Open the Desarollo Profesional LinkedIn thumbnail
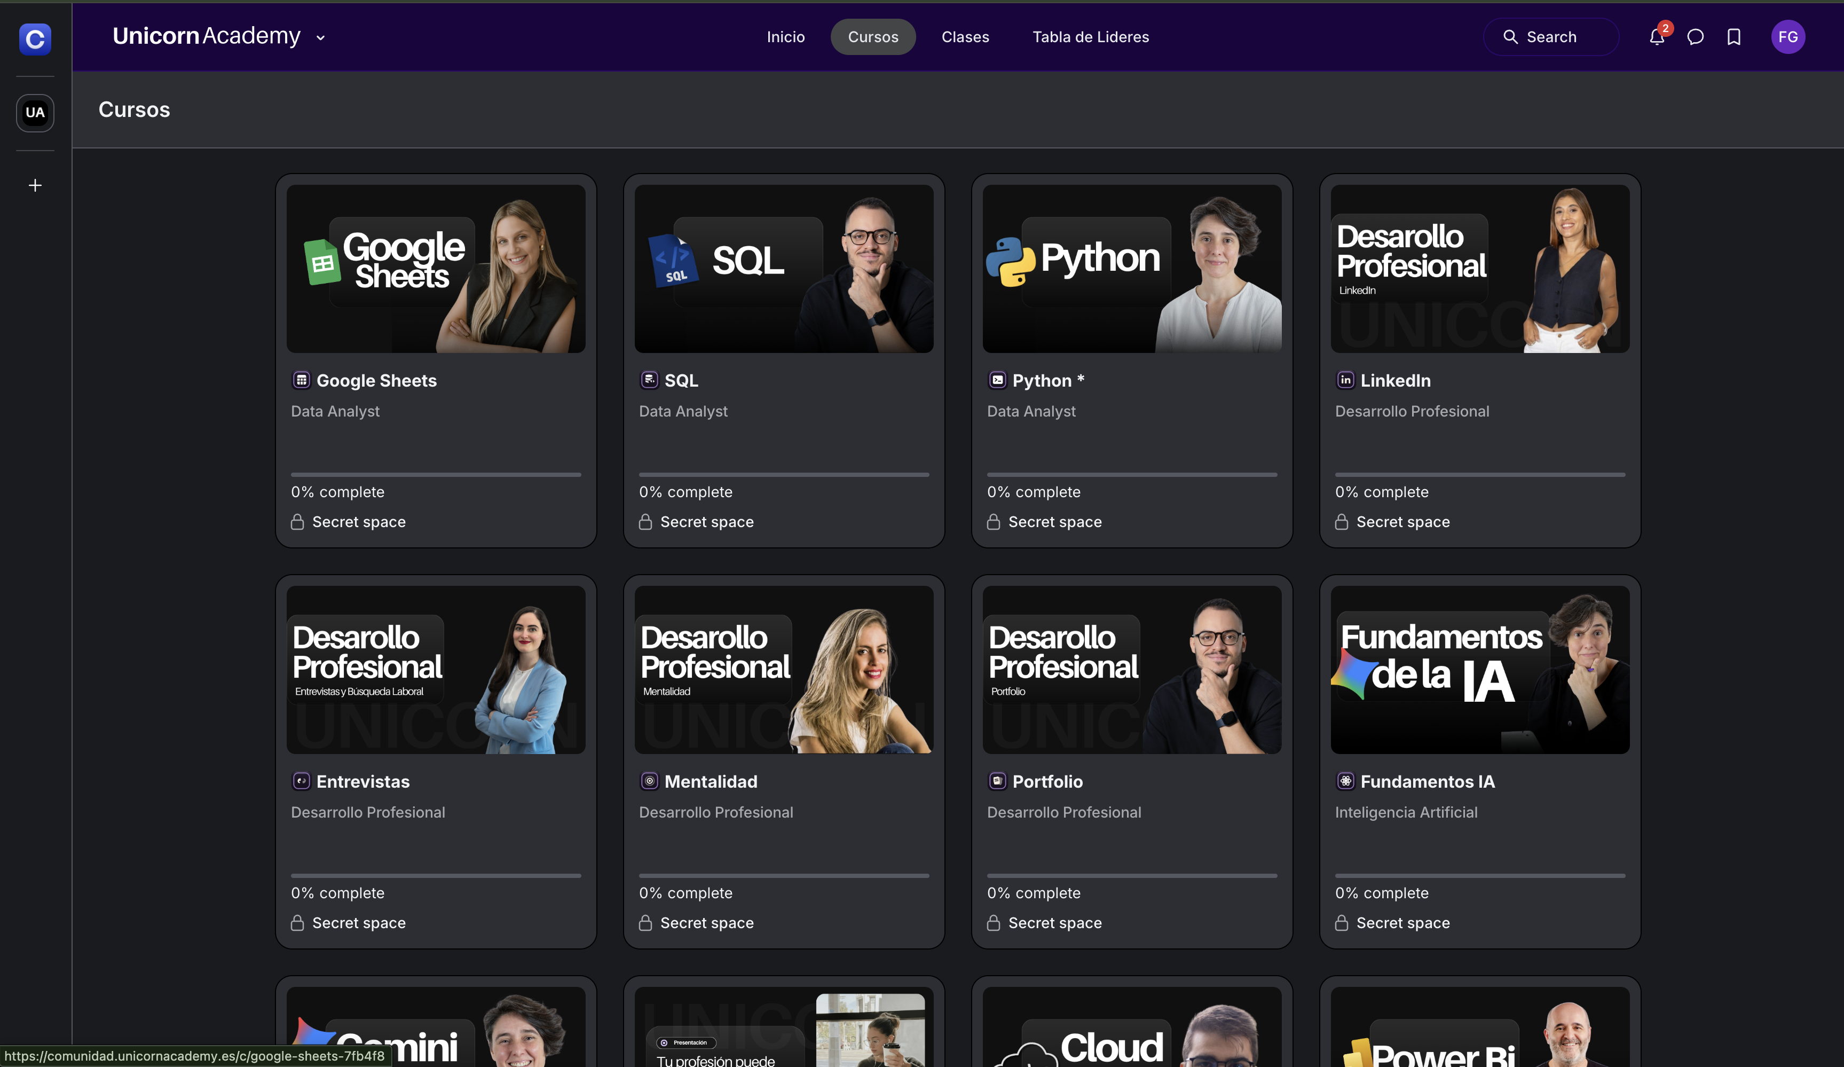The width and height of the screenshot is (1844, 1067). pos(1480,269)
